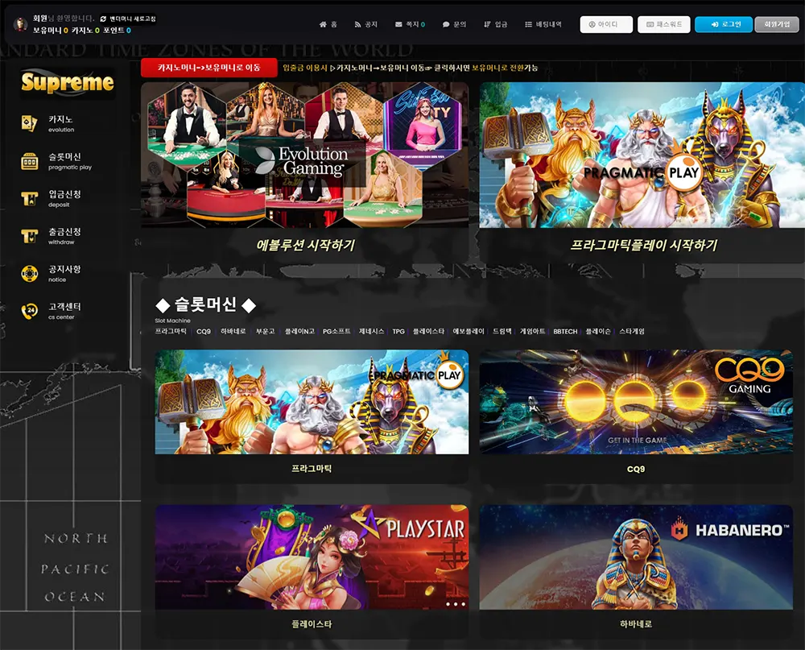Open 카지노 evolution from the sidebar
Screen dimensions: 805x650
click(x=47, y=124)
